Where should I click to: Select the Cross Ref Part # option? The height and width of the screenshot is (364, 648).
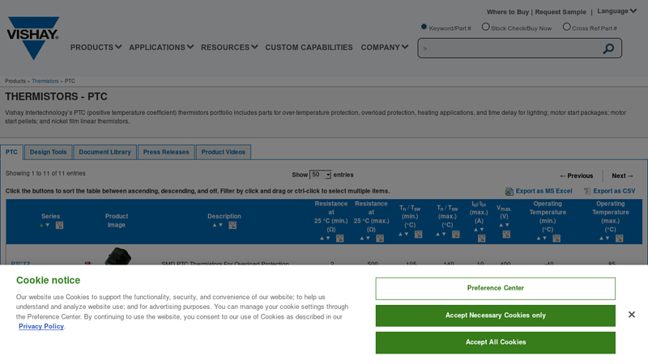pos(566,27)
